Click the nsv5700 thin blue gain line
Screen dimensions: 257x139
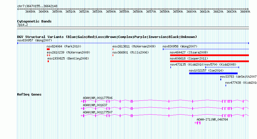(x=222, y=67)
